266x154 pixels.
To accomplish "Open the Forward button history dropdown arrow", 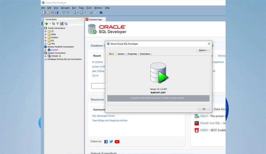I will pyautogui.click(x=85, y=12).
